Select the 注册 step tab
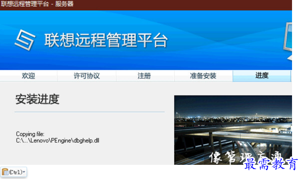 [x=145, y=76]
